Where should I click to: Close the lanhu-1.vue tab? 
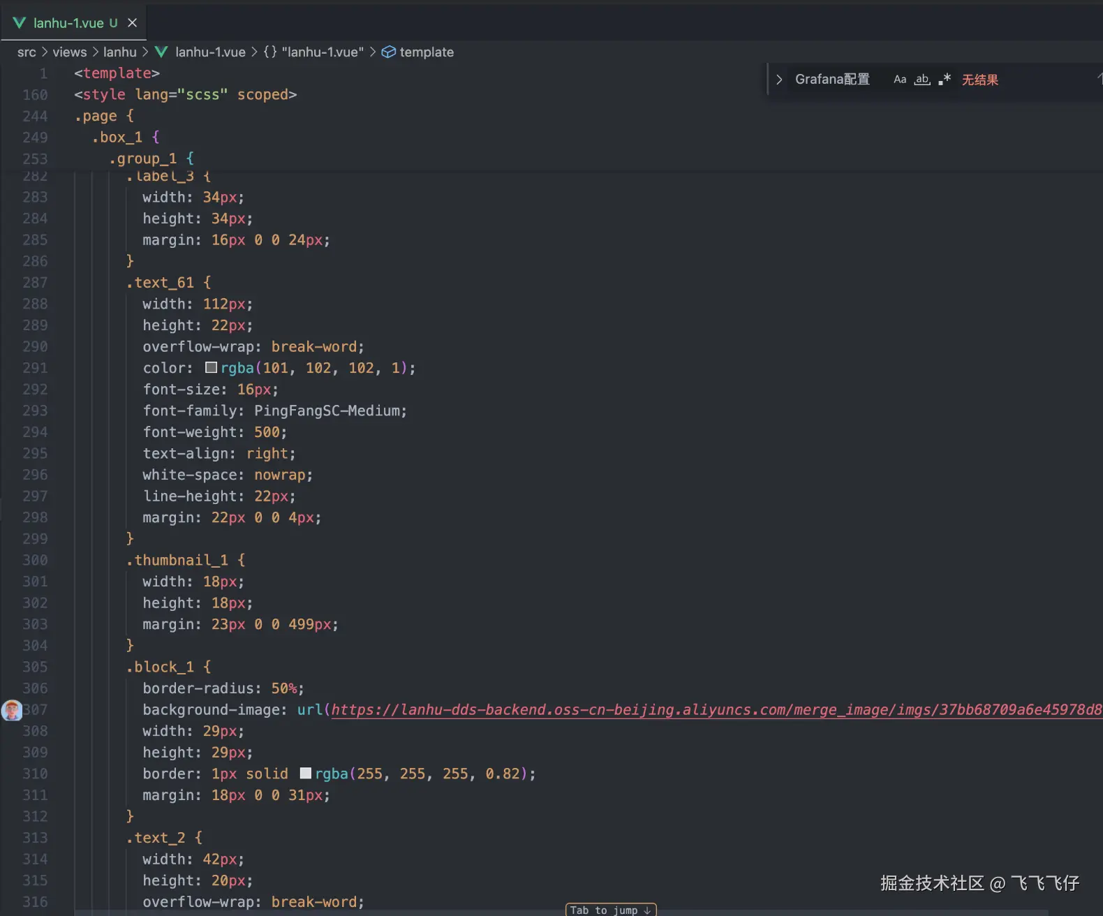133,23
